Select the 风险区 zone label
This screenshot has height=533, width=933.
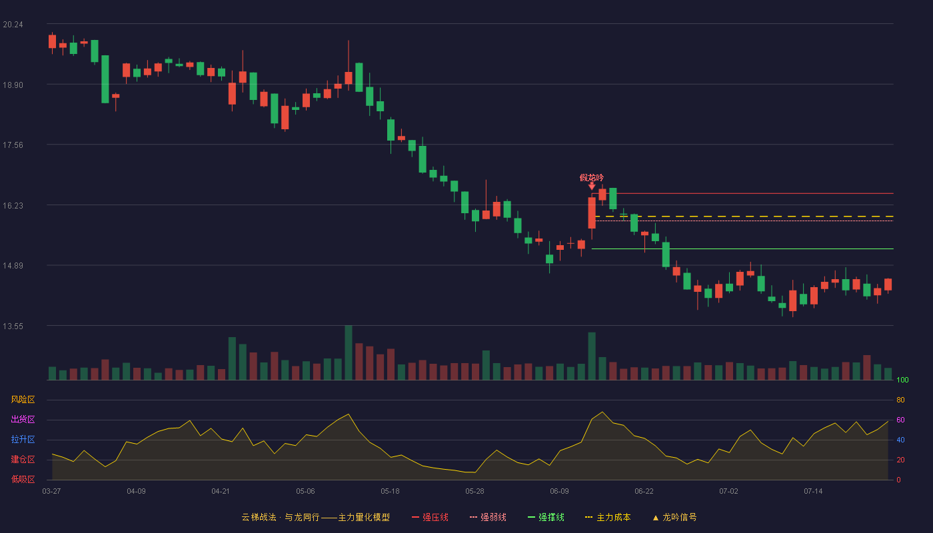pyautogui.click(x=23, y=400)
